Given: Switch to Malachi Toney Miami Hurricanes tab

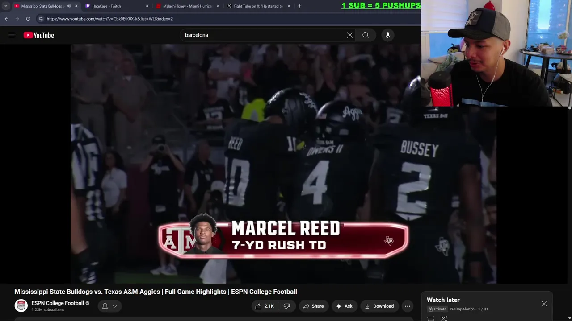Looking at the screenshot, I should point(187,6).
